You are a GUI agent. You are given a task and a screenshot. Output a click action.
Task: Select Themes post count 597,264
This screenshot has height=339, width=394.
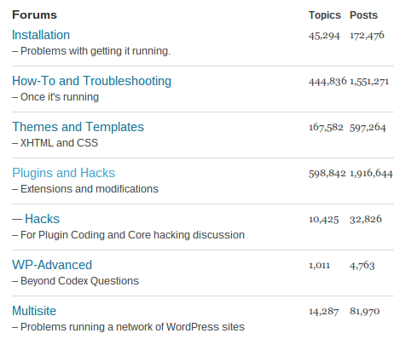pyautogui.click(x=368, y=128)
